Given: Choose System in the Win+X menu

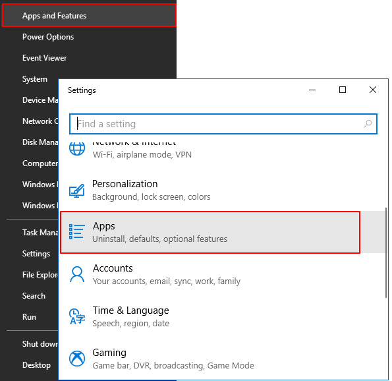Looking at the screenshot, I should tap(35, 79).
